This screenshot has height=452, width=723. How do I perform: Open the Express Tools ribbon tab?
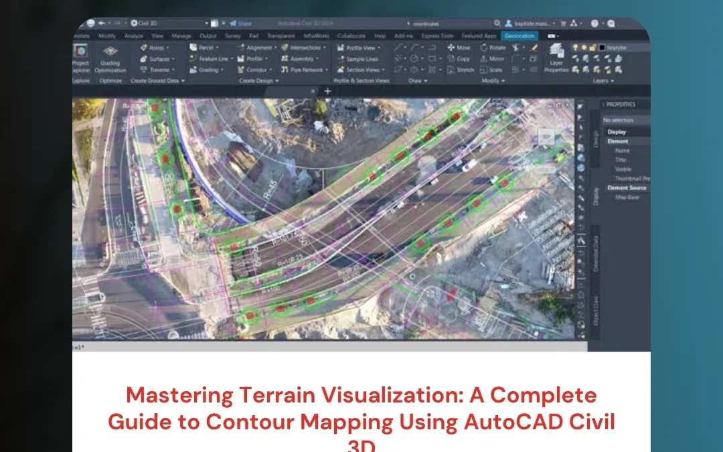coord(437,35)
